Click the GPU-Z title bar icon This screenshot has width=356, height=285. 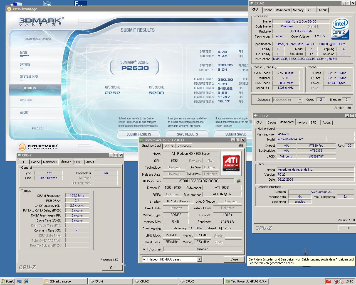pyautogui.click(x=142, y=140)
